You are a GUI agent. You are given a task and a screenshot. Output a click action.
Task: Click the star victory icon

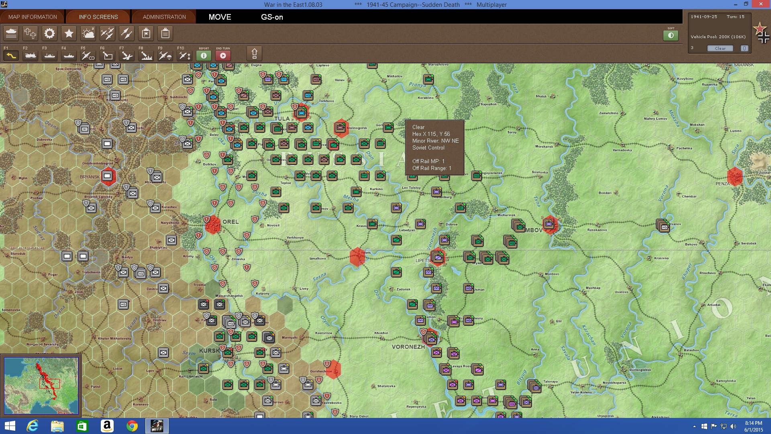(69, 33)
